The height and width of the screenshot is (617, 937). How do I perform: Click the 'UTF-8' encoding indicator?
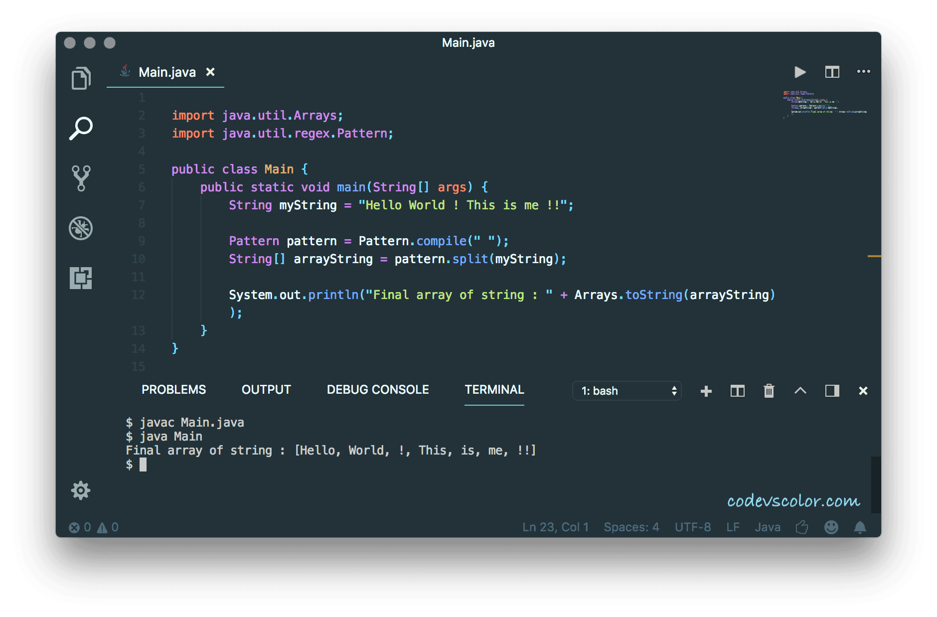click(693, 527)
